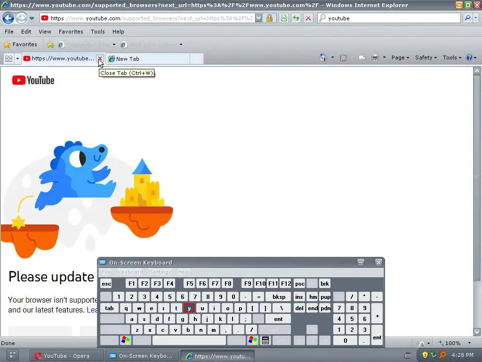Screen dimensions: 482x362
Task: Click Windows logo key left of spacebar
Action: coord(125,340)
